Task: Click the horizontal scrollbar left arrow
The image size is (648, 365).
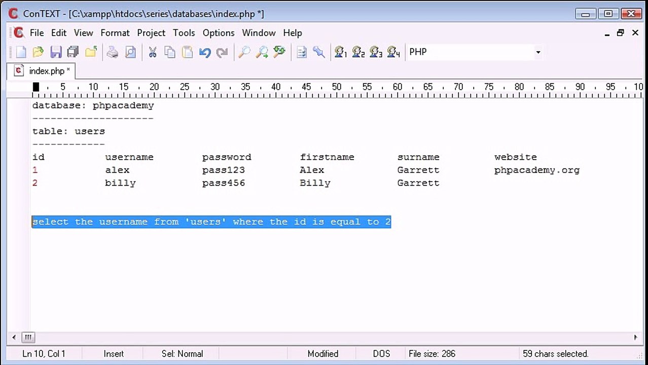Action: point(14,337)
